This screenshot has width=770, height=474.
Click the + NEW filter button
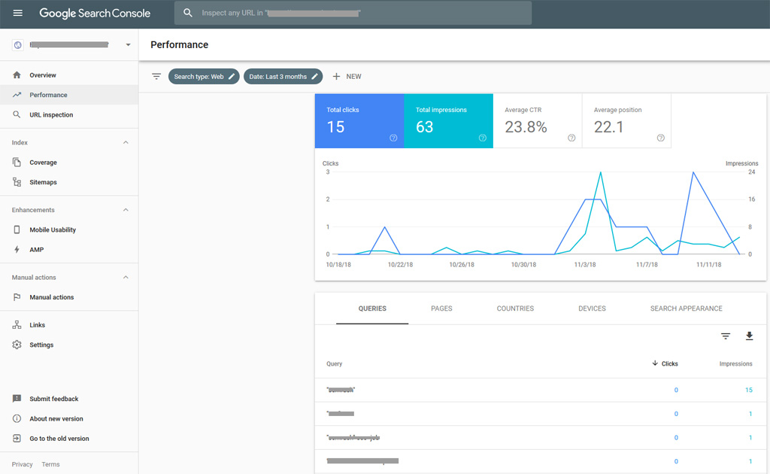coord(347,76)
